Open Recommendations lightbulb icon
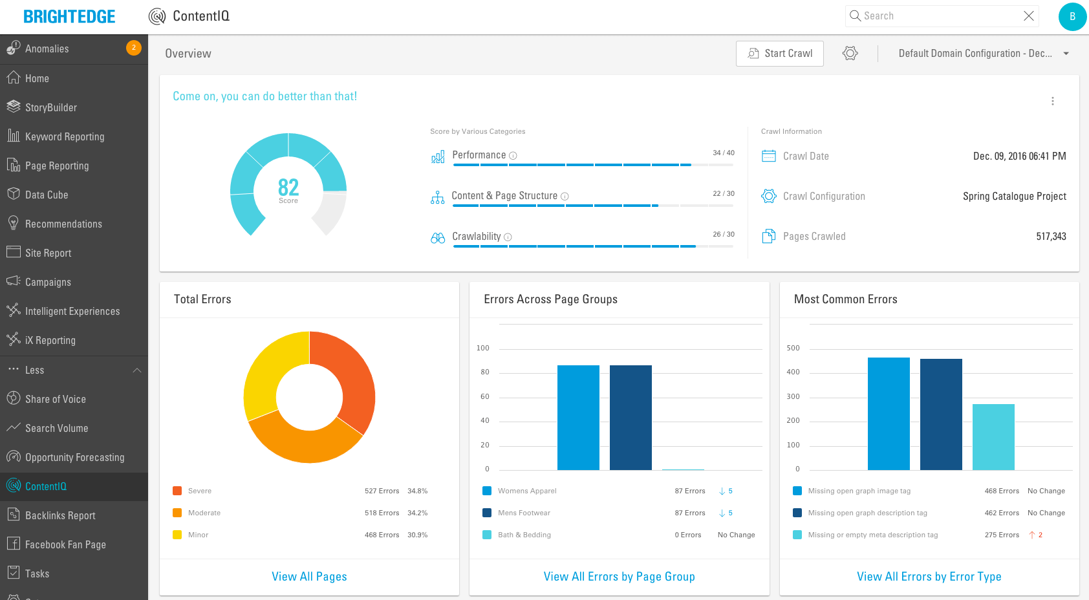Image resolution: width=1089 pixels, height=600 pixels. (x=14, y=223)
